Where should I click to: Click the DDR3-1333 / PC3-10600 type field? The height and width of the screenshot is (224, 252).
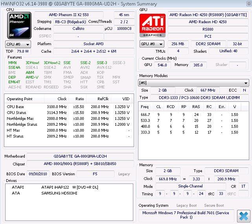coord(199,98)
